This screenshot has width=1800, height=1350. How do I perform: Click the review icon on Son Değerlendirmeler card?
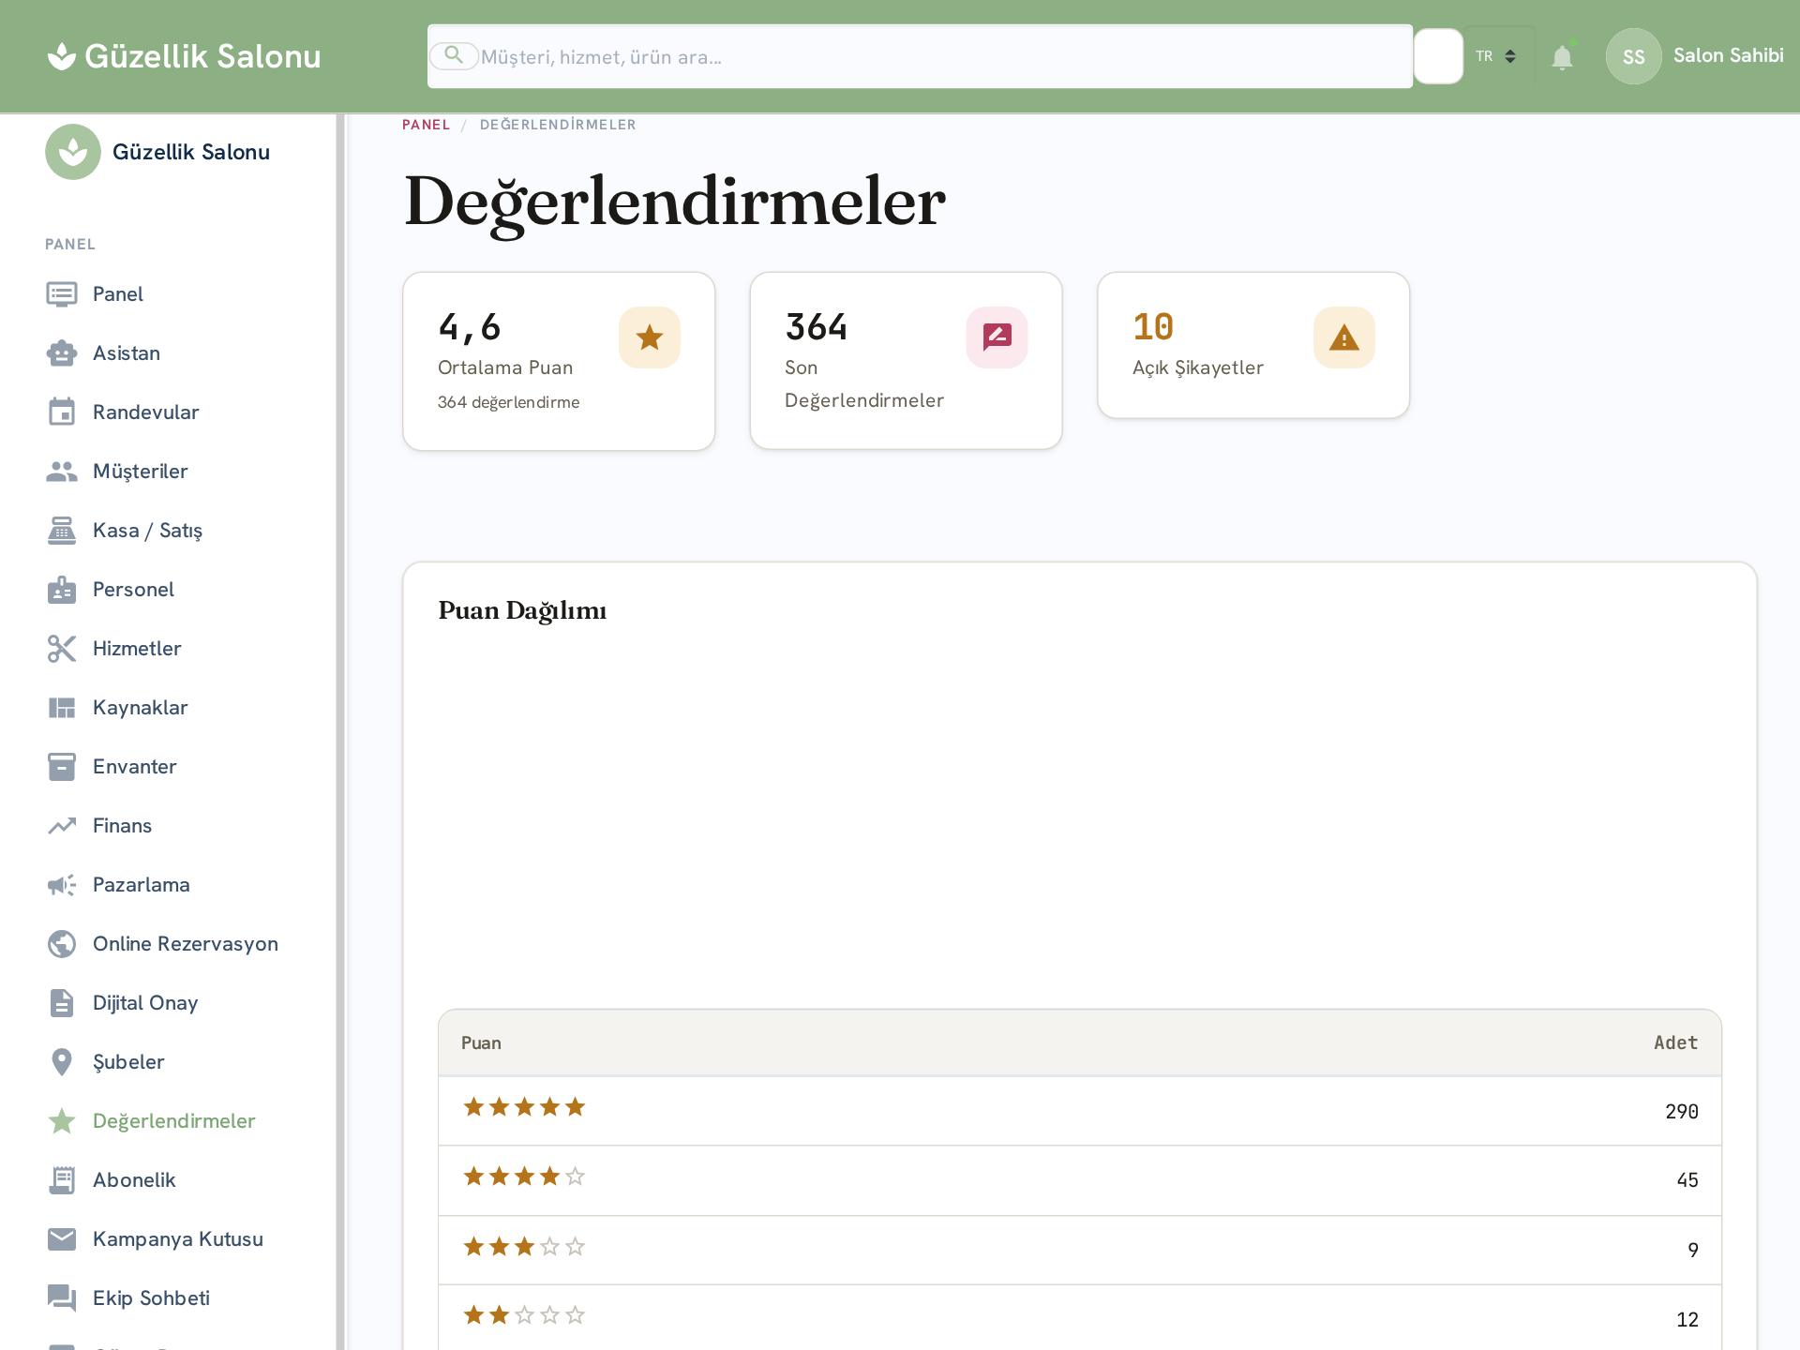997,337
